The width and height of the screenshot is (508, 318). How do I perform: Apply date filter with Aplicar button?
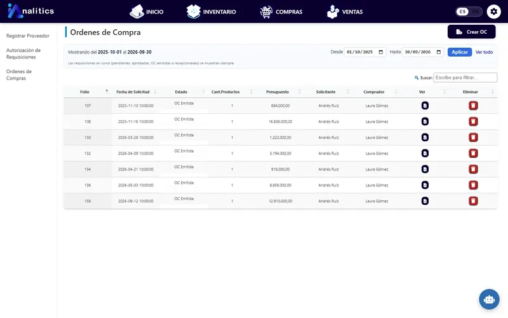click(x=459, y=52)
